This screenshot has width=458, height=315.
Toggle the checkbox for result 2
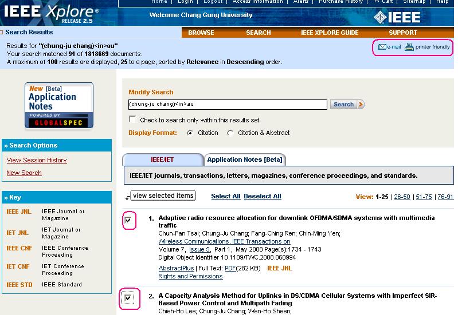point(128,298)
